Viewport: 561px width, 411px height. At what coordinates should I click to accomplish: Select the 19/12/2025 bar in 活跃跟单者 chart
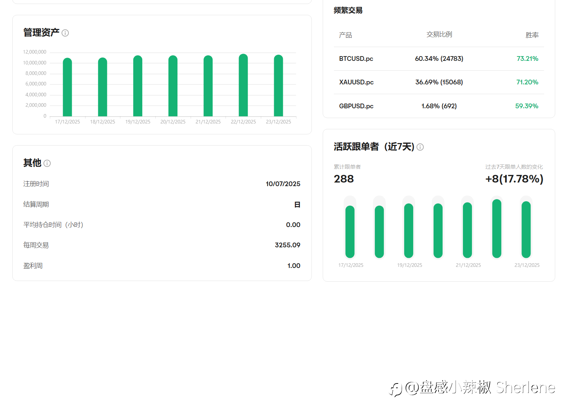pos(409,231)
